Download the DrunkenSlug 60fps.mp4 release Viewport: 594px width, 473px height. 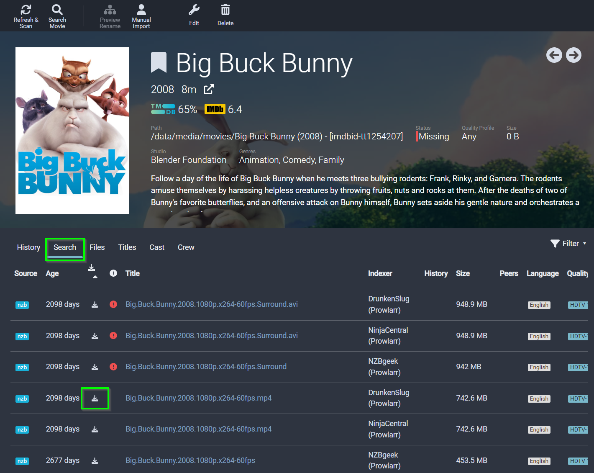(x=95, y=398)
